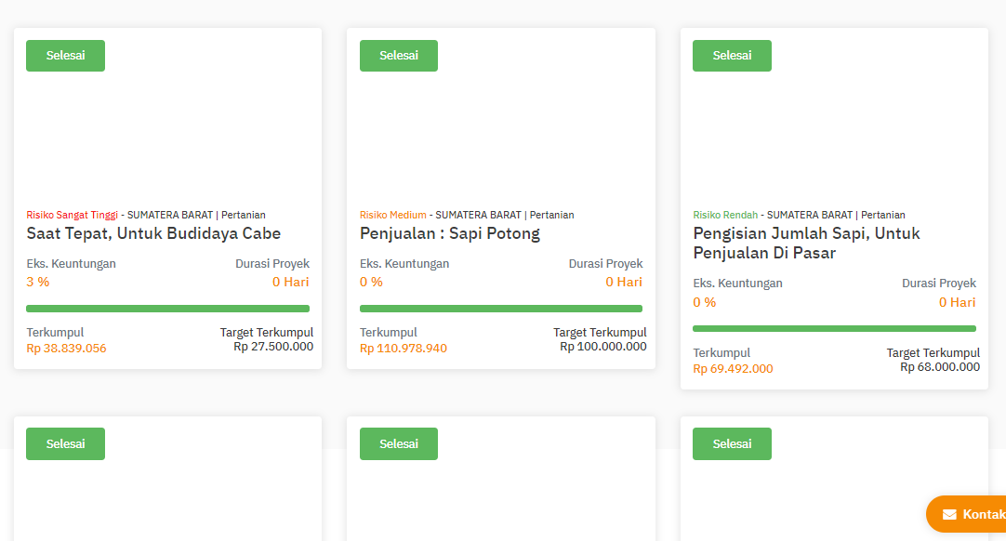1006x541 pixels.
Task: Click the 'Risiko Sangat Tinggi' label
Action: (x=73, y=215)
